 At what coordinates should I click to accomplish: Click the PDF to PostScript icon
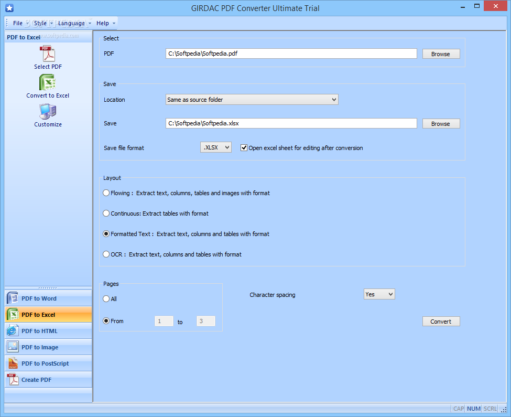click(x=13, y=363)
